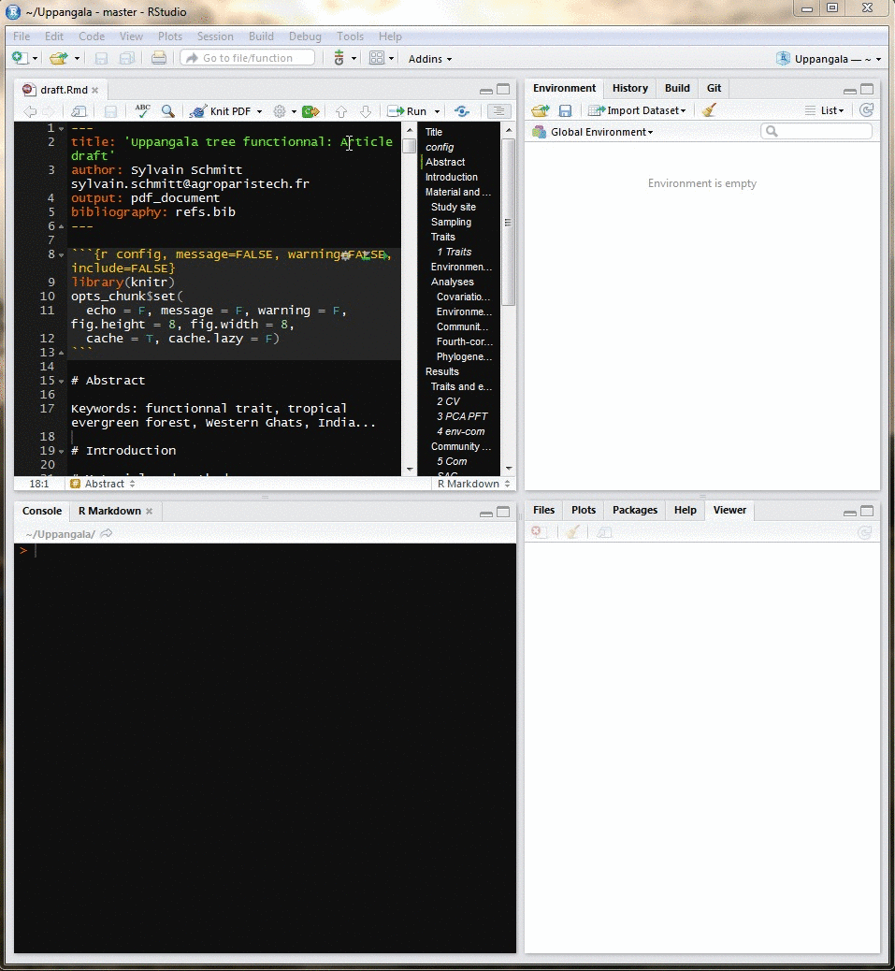Jump to Sampling in outline
Image resolution: width=895 pixels, height=971 pixels.
pos(451,222)
